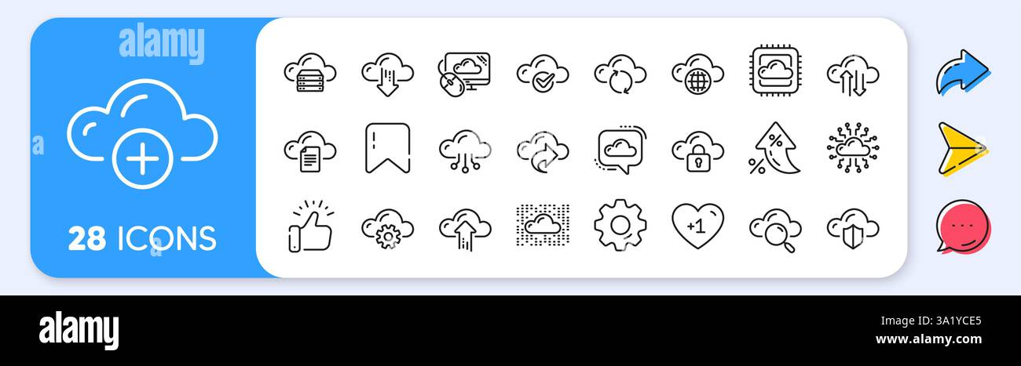Screen dimensions: 1021x366
Task: Click the cloud with globe icon
Action: coord(697,74)
